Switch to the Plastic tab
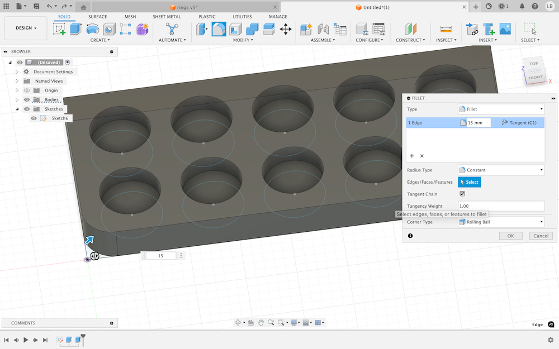The height and width of the screenshot is (349, 559). 207,17
